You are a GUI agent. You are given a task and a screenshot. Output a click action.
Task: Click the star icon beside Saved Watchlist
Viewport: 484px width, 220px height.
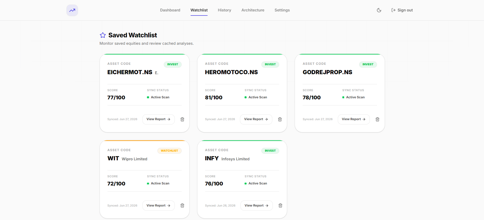click(x=103, y=35)
